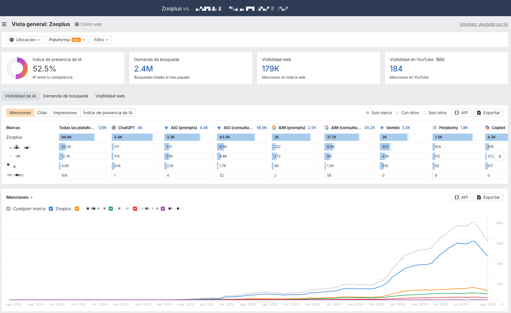
Task: Click the scroll-right arrow in brands table
Action: point(500,156)
